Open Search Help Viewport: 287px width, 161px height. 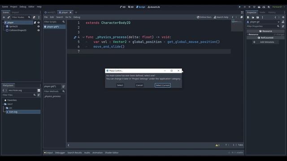[x=221, y=17]
